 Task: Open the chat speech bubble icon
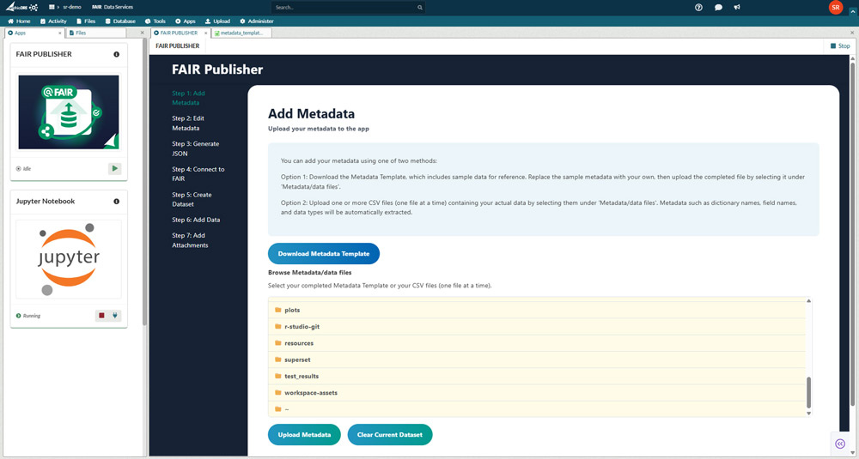[718, 8]
